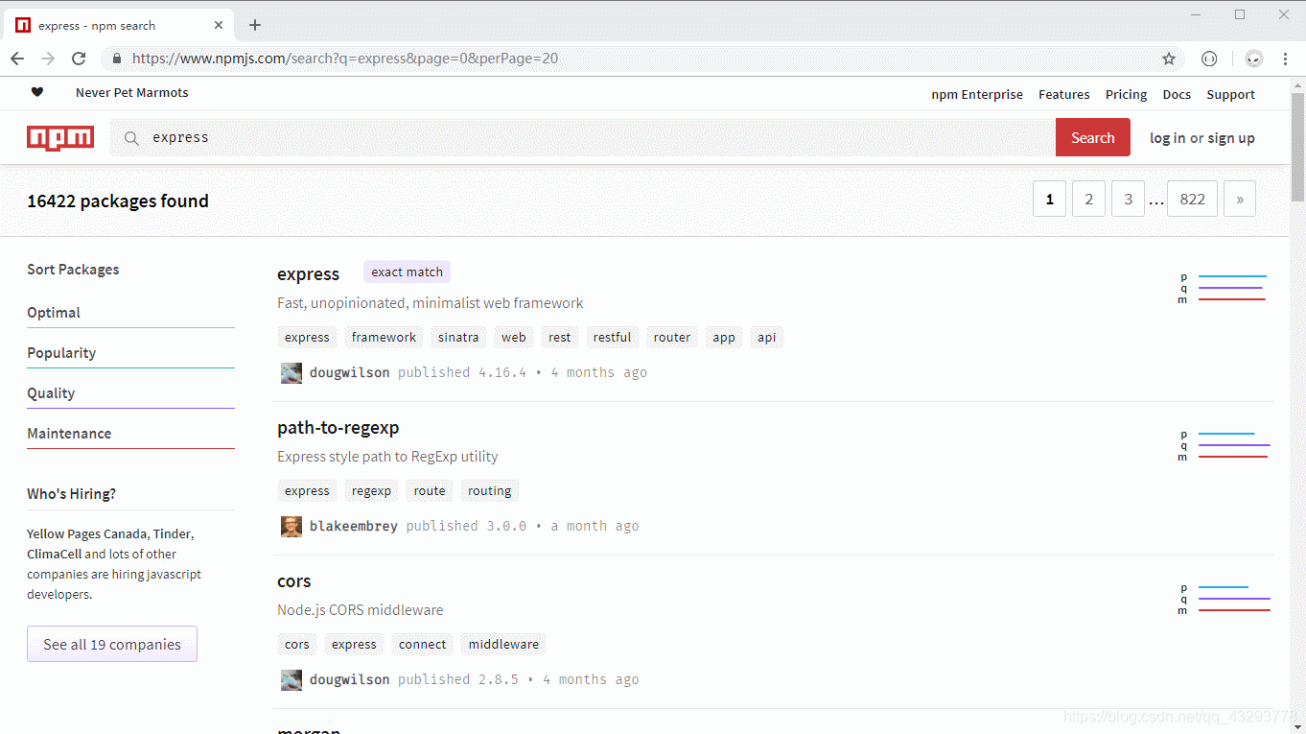Click the framework keyword tag
Image resolution: width=1306 pixels, height=734 pixels.
click(384, 337)
